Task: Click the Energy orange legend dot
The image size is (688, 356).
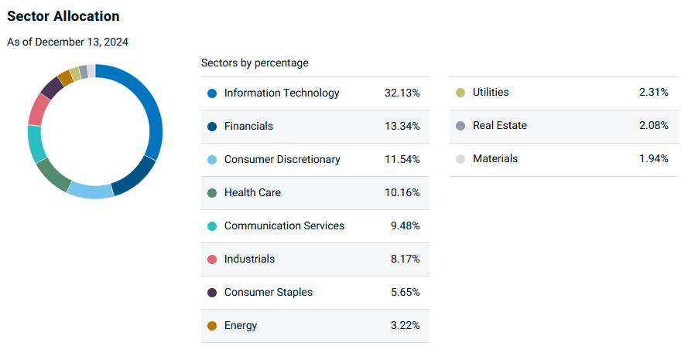Action: point(212,326)
